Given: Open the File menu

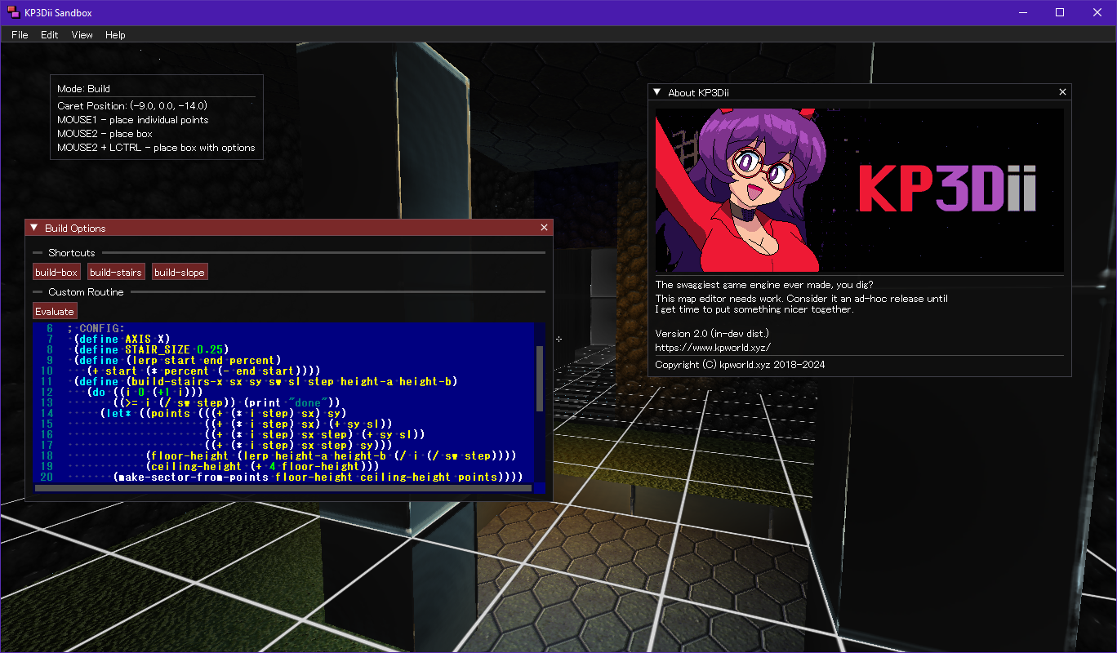Looking at the screenshot, I should [20, 35].
